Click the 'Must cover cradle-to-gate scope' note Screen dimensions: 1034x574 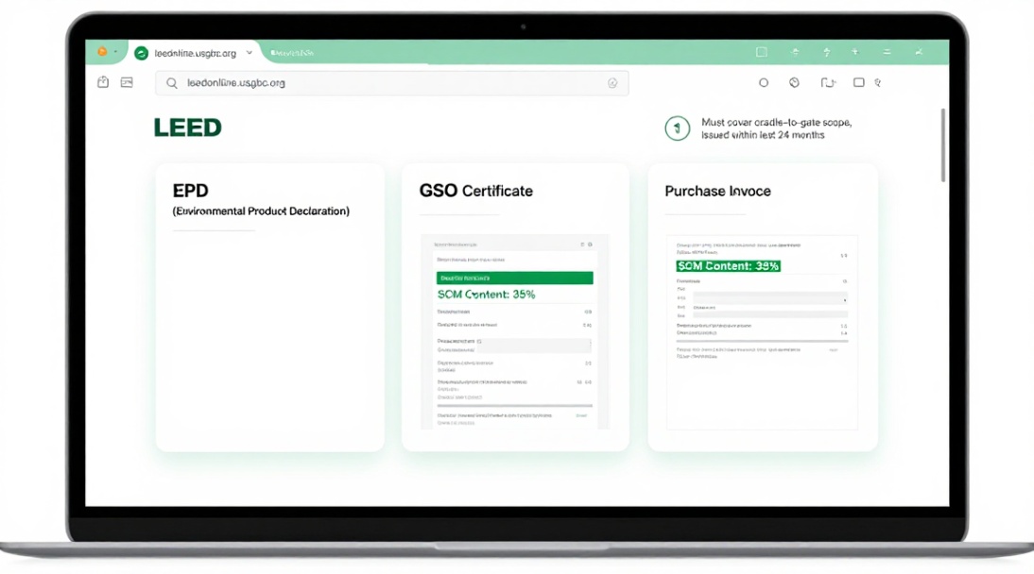click(776, 128)
